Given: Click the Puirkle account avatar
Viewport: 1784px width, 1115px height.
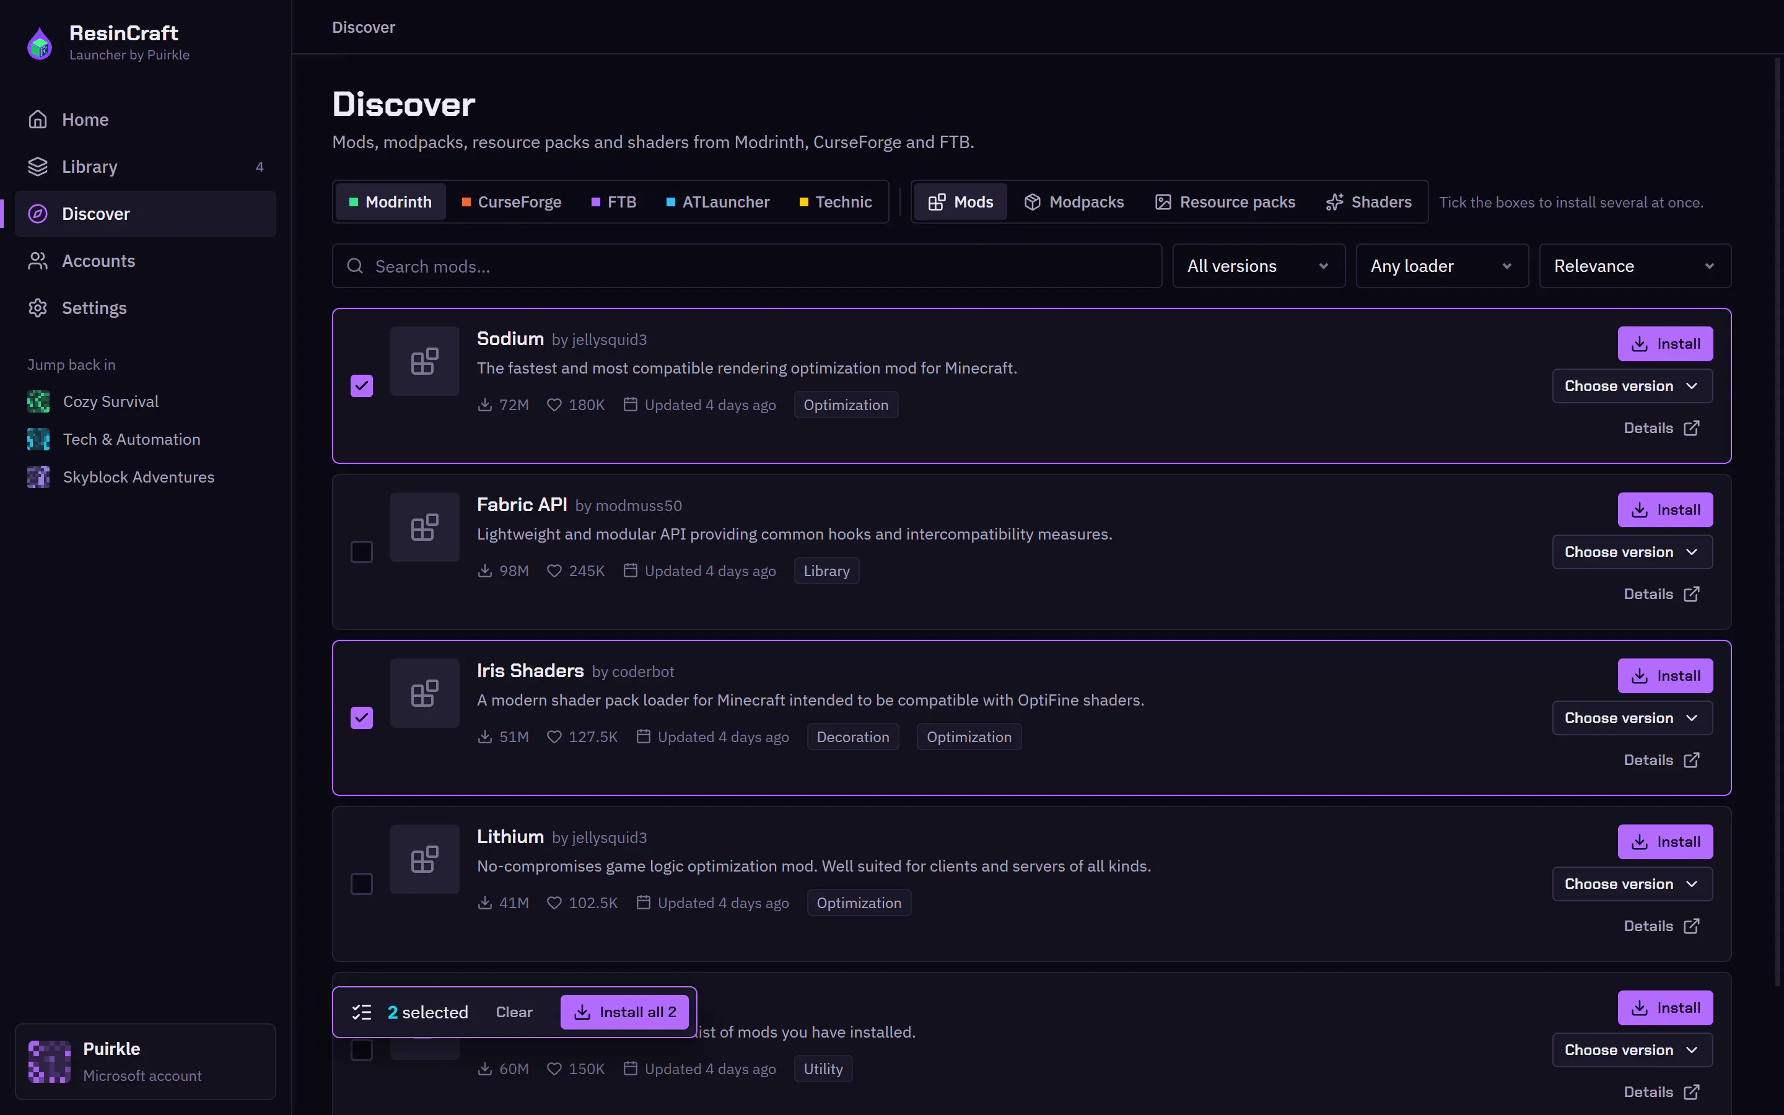Looking at the screenshot, I should click(x=50, y=1062).
